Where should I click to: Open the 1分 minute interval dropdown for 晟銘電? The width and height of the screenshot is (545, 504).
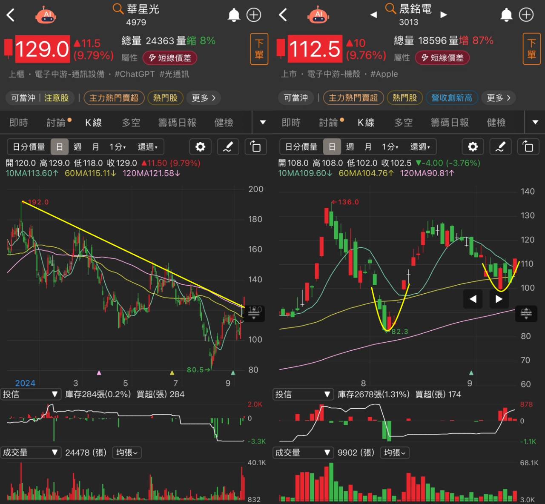pyautogui.click(x=390, y=147)
